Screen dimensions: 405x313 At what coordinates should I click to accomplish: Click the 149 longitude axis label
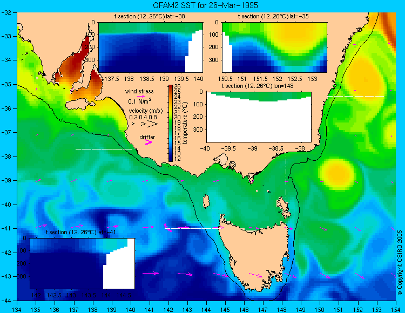point(301,310)
